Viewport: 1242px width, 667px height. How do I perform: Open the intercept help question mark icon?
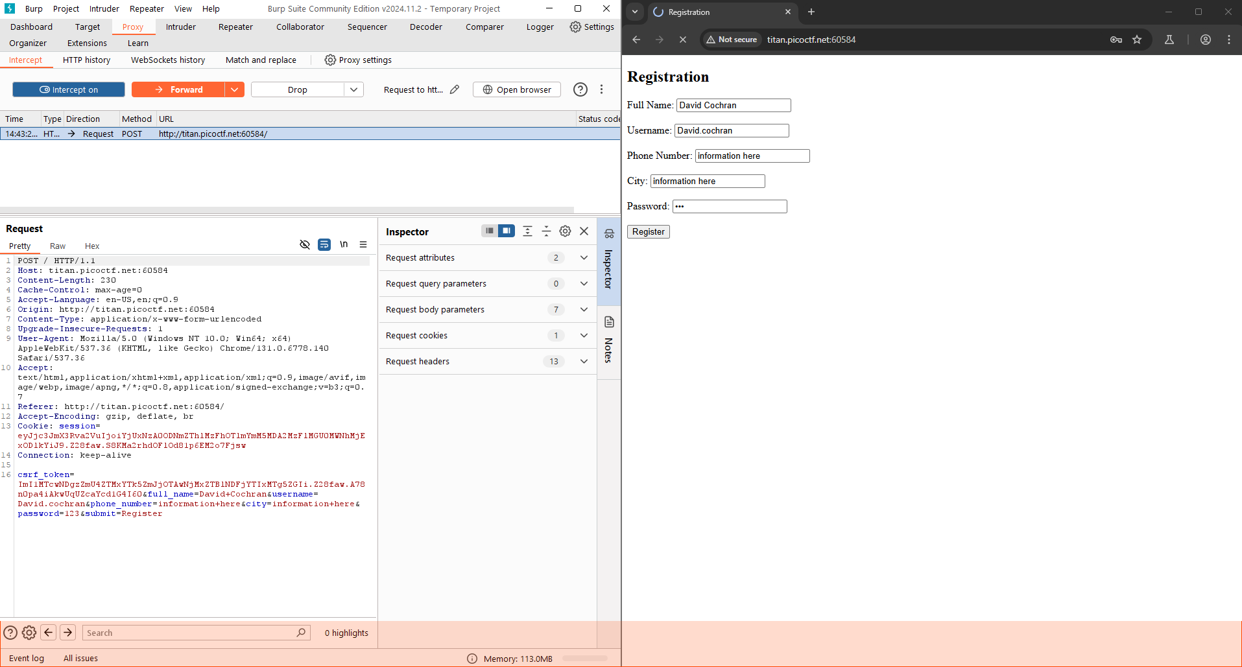tap(580, 89)
